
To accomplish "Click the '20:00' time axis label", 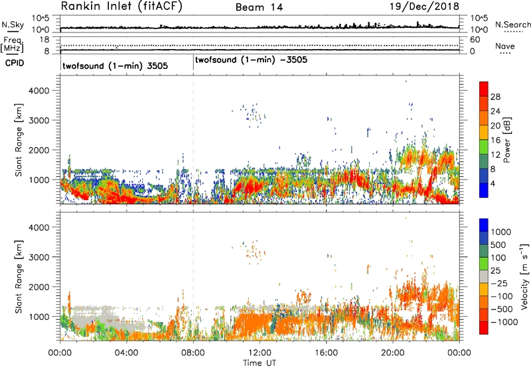I will [393, 353].
